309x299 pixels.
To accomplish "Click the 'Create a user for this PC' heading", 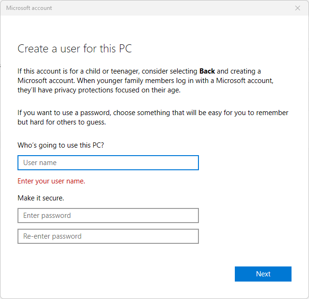I will 75,49.
